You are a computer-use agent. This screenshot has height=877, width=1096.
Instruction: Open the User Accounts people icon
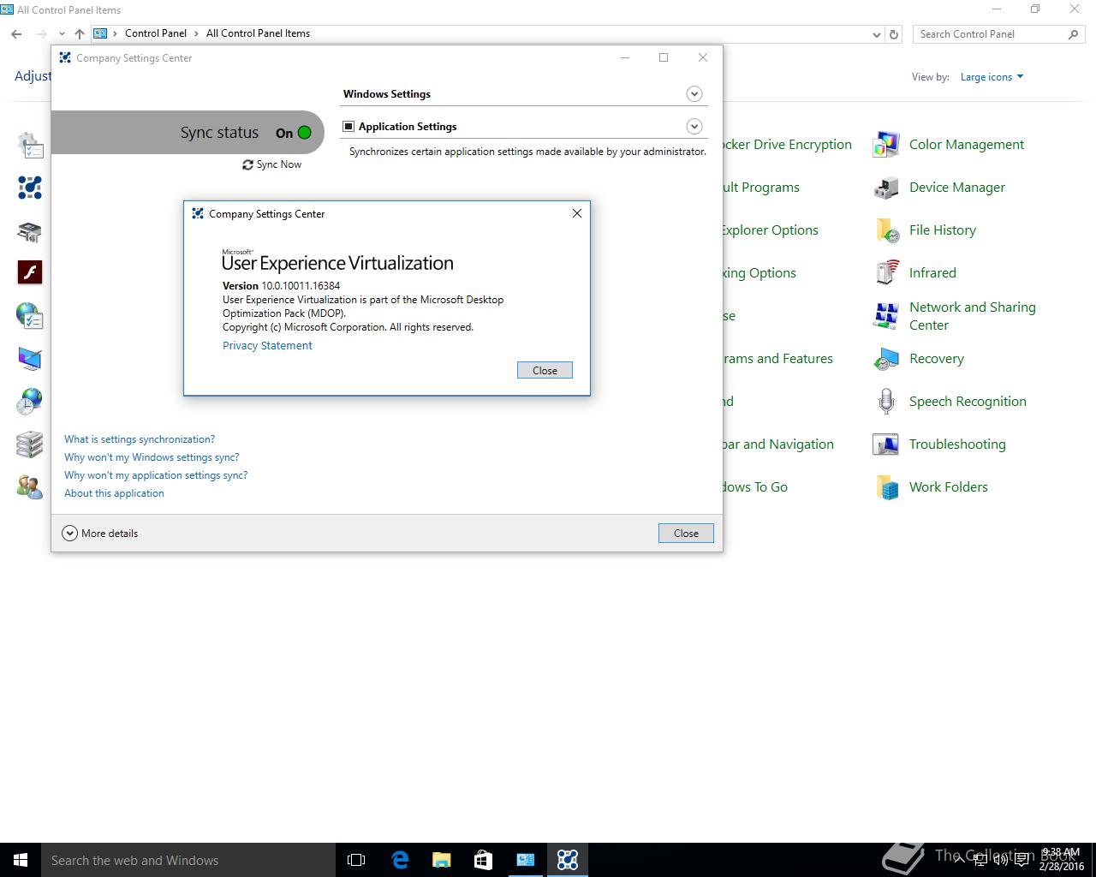(30, 487)
